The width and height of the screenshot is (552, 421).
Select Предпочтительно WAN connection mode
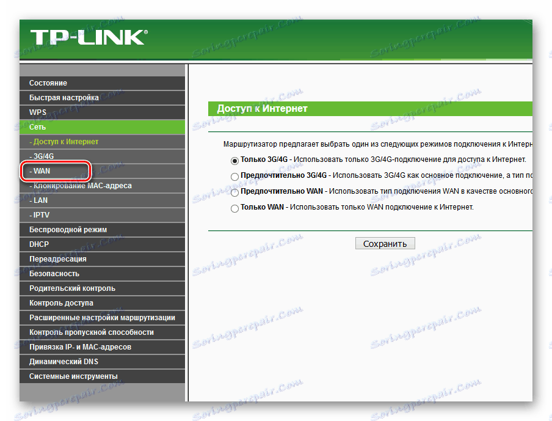[234, 192]
